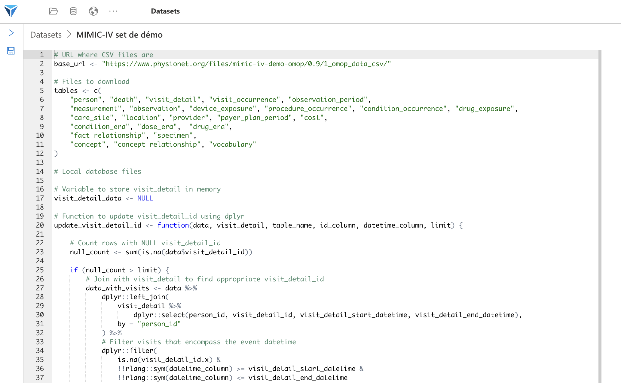621x383 pixels.
Task: Click the "payer_plan_period" string
Action: (254, 118)
